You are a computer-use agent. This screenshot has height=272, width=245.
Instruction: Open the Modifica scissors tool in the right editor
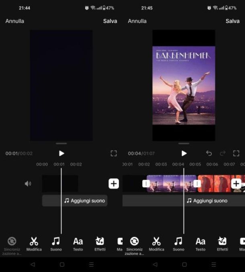(157, 244)
